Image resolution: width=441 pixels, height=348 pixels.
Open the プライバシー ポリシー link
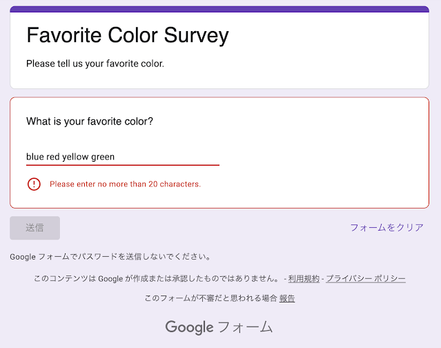(366, 278)
